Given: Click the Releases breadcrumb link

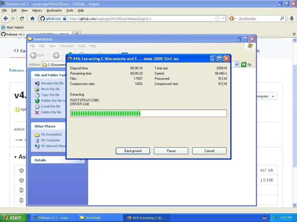Looking at the screenshot, I should (17, 70).
